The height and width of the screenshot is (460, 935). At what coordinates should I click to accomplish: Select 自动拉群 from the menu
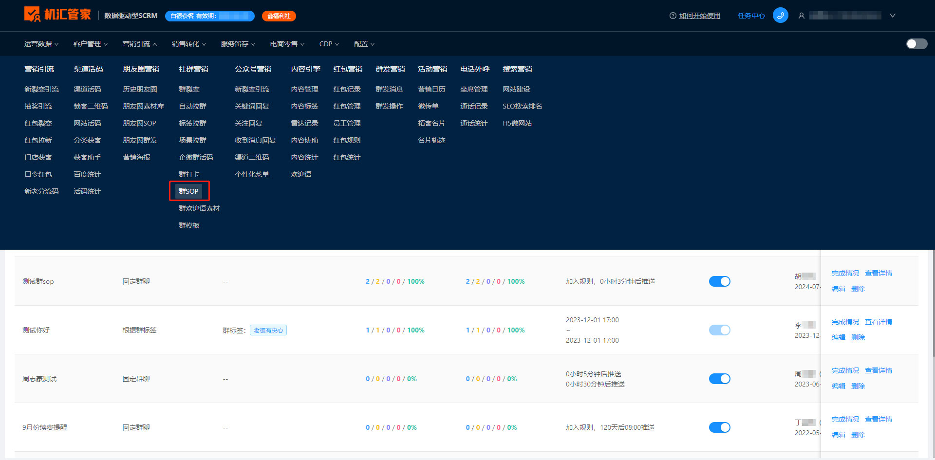click(193, 106)
